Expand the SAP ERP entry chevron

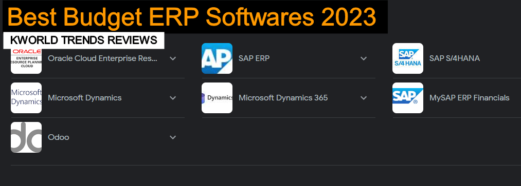(x=364, y=58)
